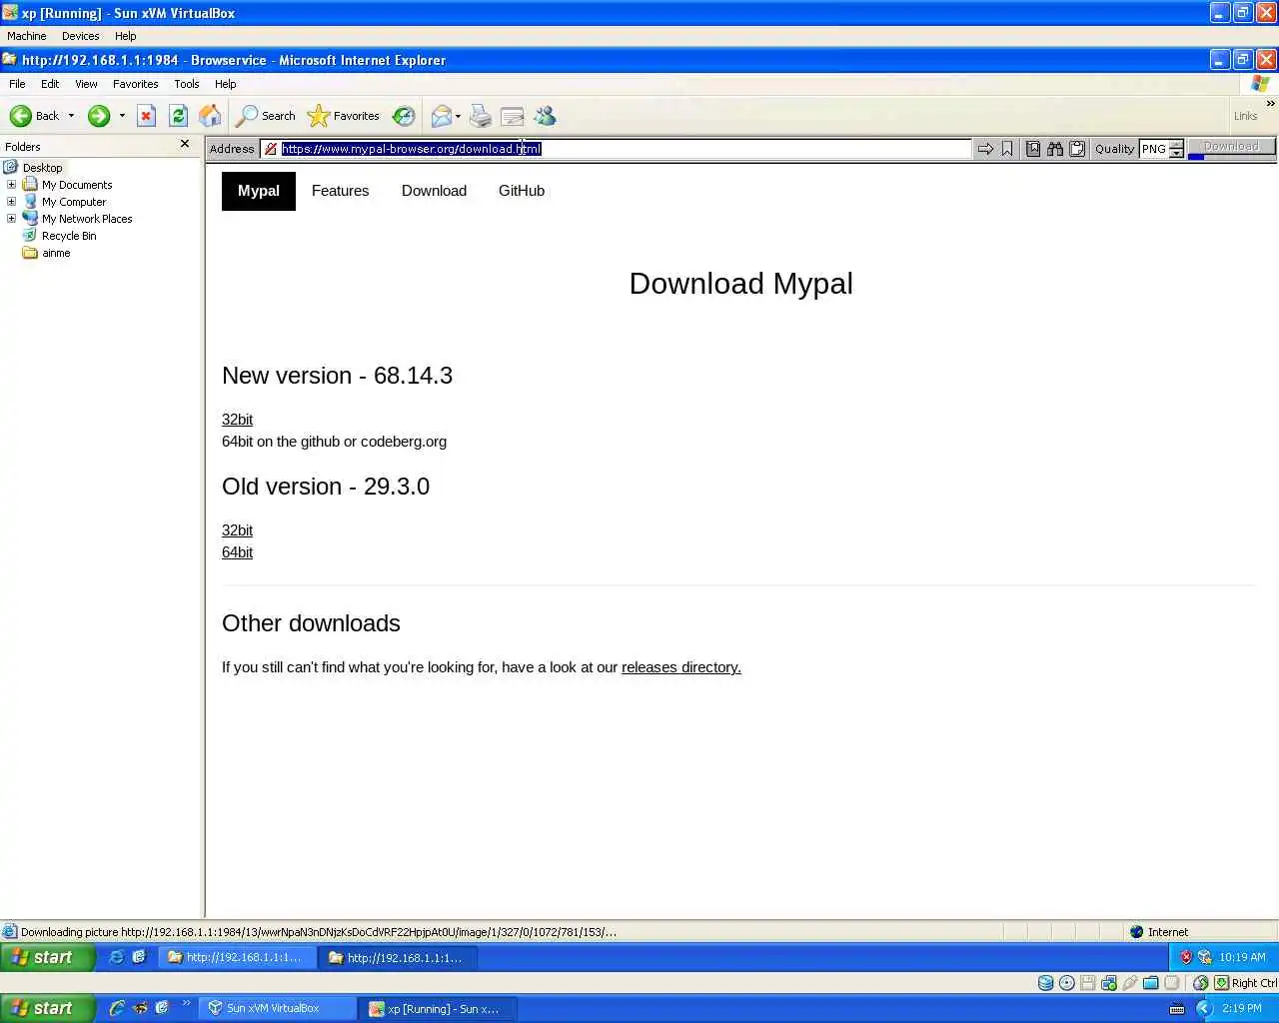Open the Tools menu
This screenshot has width=1279, height=1023.
(187, 84)
